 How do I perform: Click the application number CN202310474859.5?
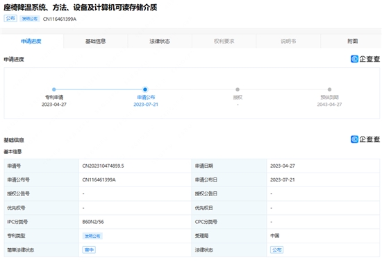click(103, 166)
